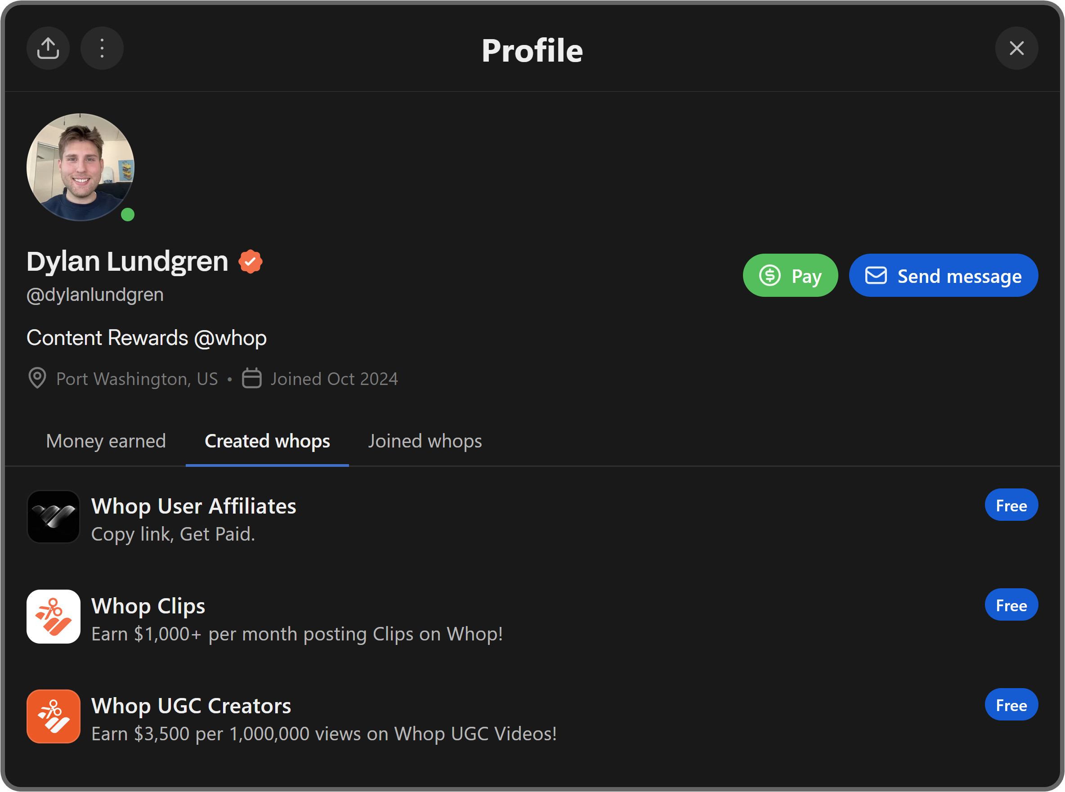
Task: Click the dollar icon inside Pay button
Action: click(x=771, y=275)
